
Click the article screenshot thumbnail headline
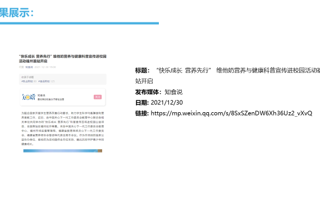[x=63, y=58]
